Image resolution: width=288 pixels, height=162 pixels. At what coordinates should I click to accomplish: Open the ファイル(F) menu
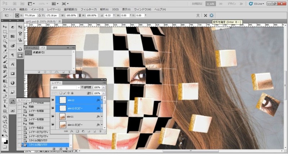[x=9, y=9]
